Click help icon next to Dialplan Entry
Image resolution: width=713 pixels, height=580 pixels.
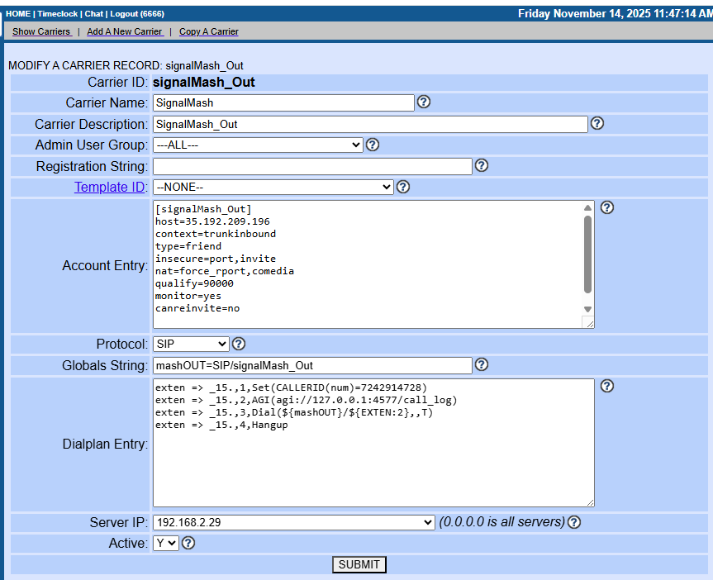[607, 386]
